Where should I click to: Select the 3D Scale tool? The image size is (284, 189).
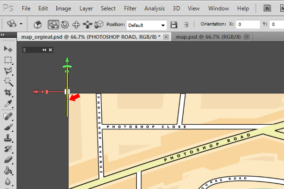(x=99, y=25)
